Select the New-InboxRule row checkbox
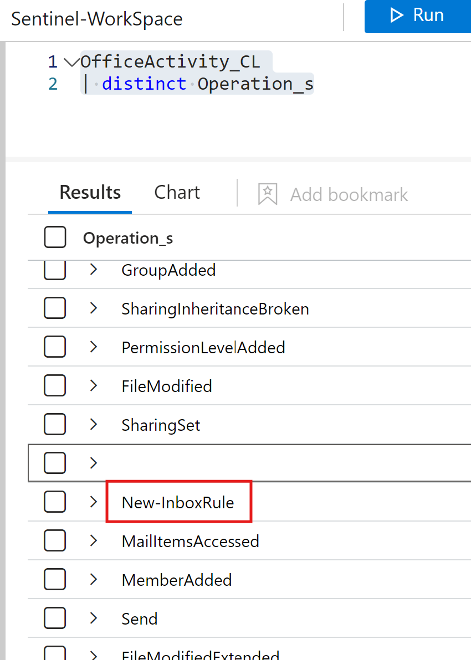This screenshot has width=471, height=660. pos(55,502)
